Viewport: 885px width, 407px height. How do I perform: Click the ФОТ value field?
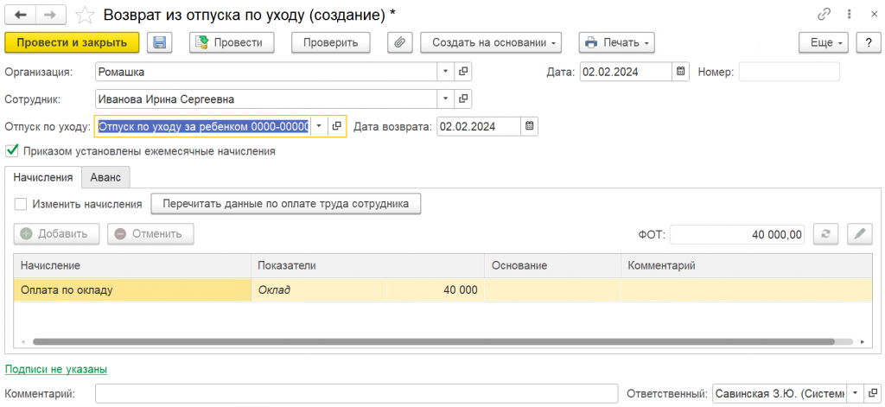tap(737, 233)
